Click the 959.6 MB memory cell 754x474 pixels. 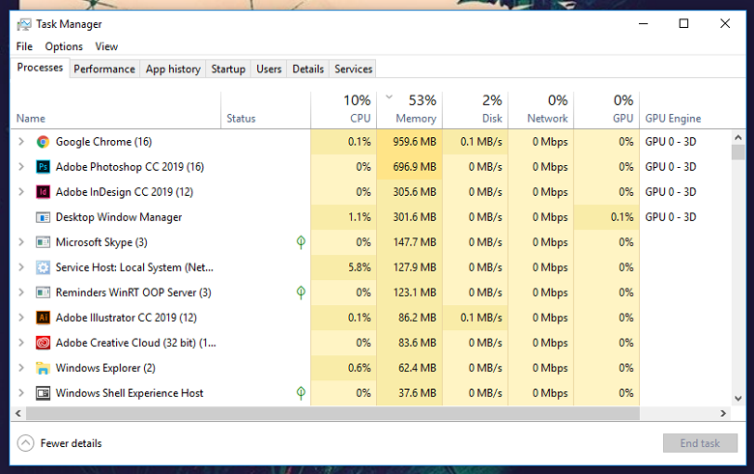(410, 142)
